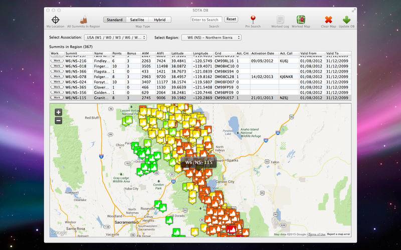Select the W6/NS-356 summit cell

coord(76,92)
